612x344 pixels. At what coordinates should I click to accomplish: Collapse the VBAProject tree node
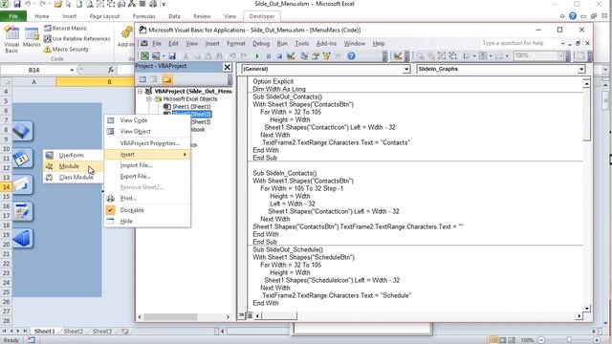[x=141, y=92]
